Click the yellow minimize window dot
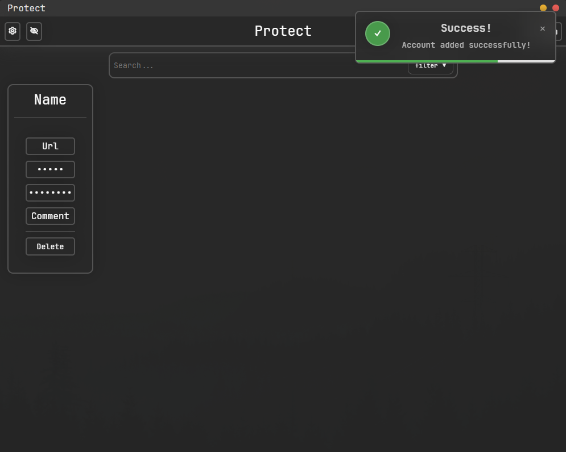566x452 pixels. 543,8
